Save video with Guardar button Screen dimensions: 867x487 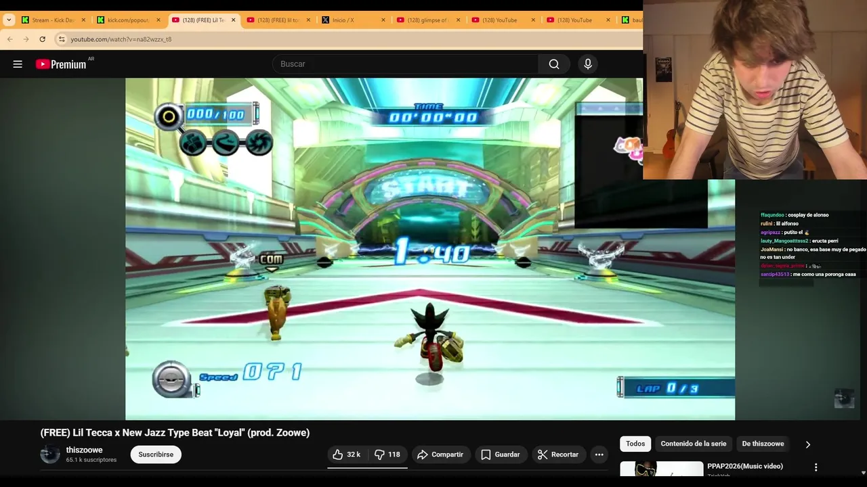[501, 455]
